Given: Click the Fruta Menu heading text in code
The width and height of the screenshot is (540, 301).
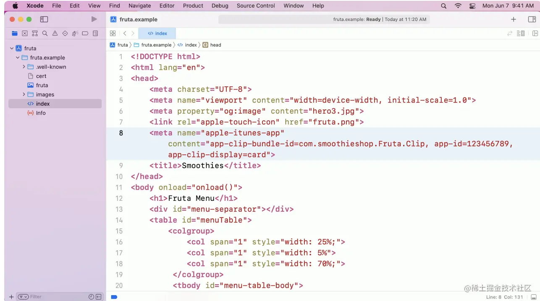Looking at the screenshot, I should (191, 198).
